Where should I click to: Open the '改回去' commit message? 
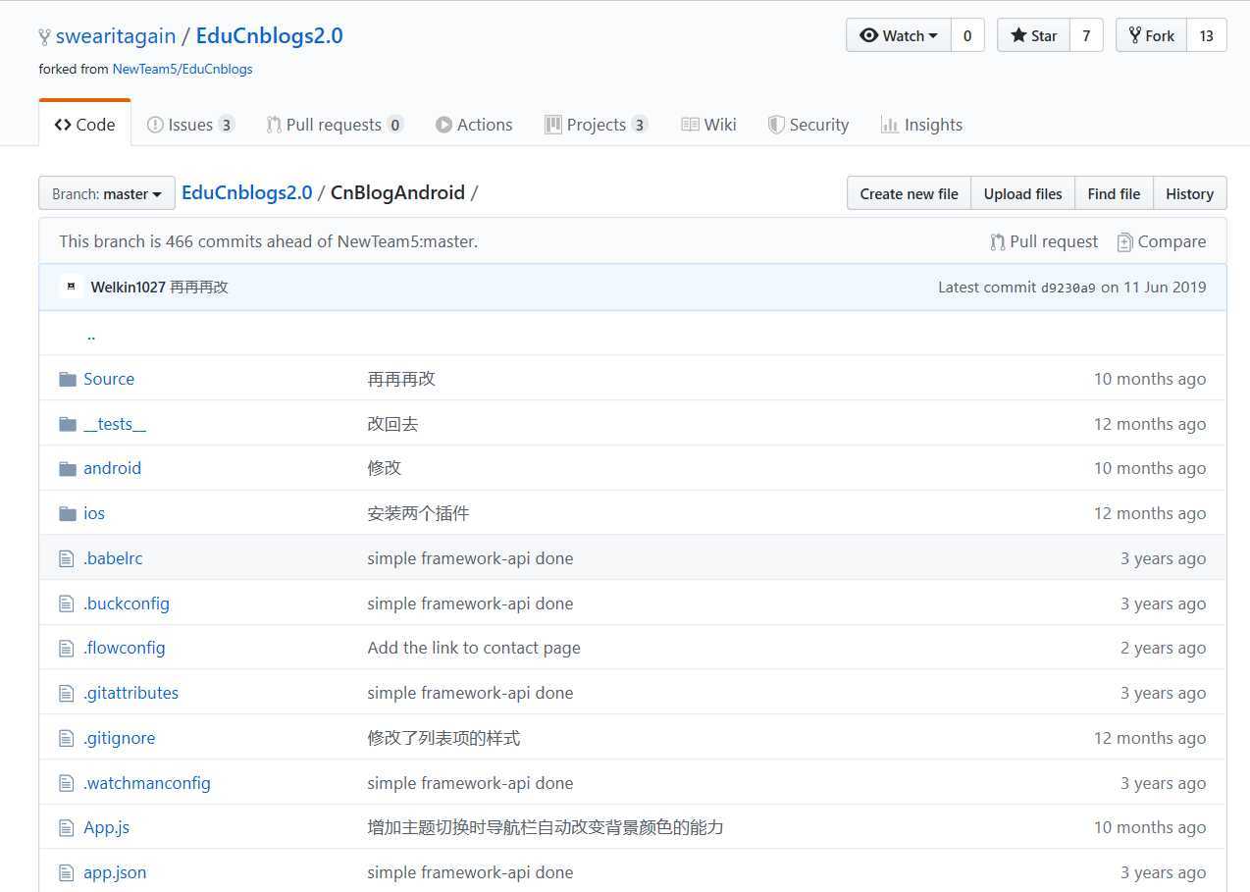coord(393,424)
